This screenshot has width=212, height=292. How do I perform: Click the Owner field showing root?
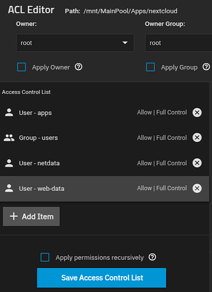click(75, 43)
